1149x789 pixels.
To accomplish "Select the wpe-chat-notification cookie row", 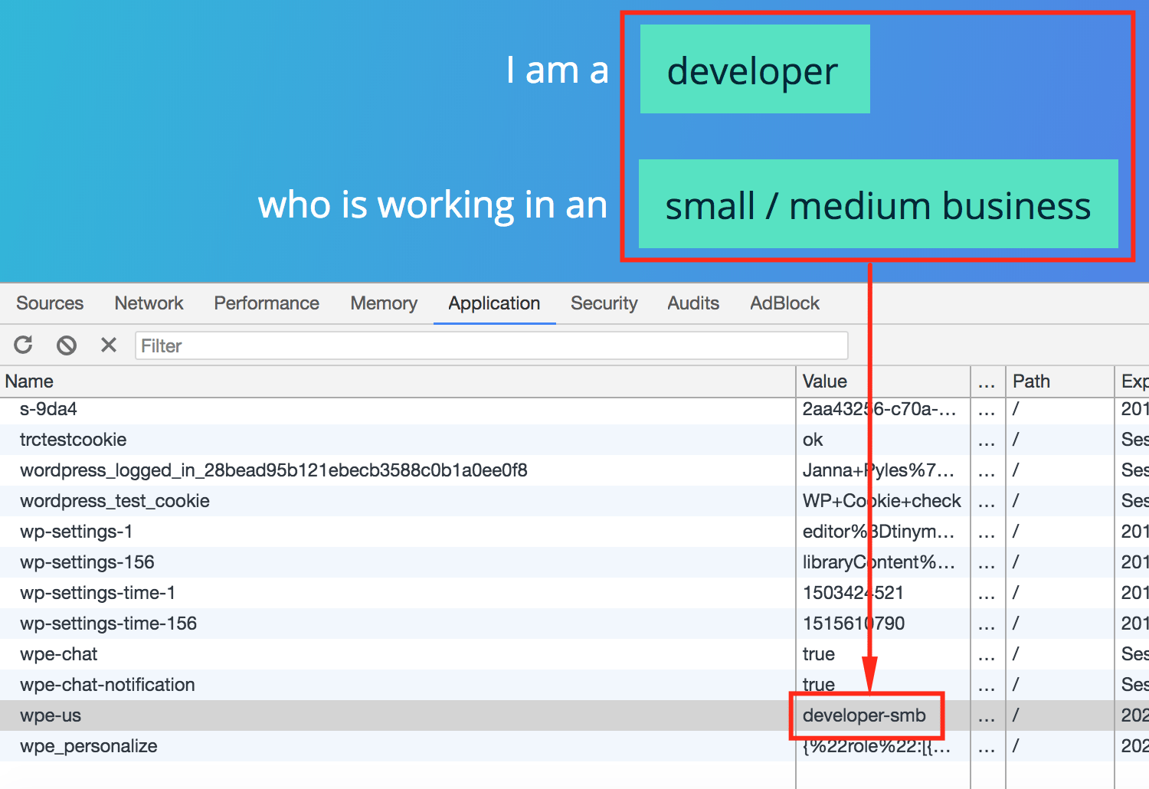I will click(x=107, y=685).
